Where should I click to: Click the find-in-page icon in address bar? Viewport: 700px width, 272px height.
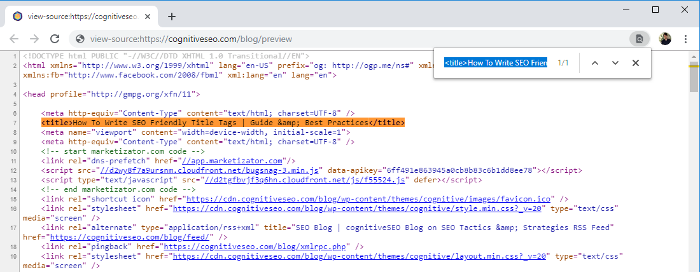click(640, 39)
